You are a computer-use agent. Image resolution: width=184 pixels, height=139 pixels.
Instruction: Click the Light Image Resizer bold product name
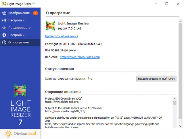(x=74, y=24)
